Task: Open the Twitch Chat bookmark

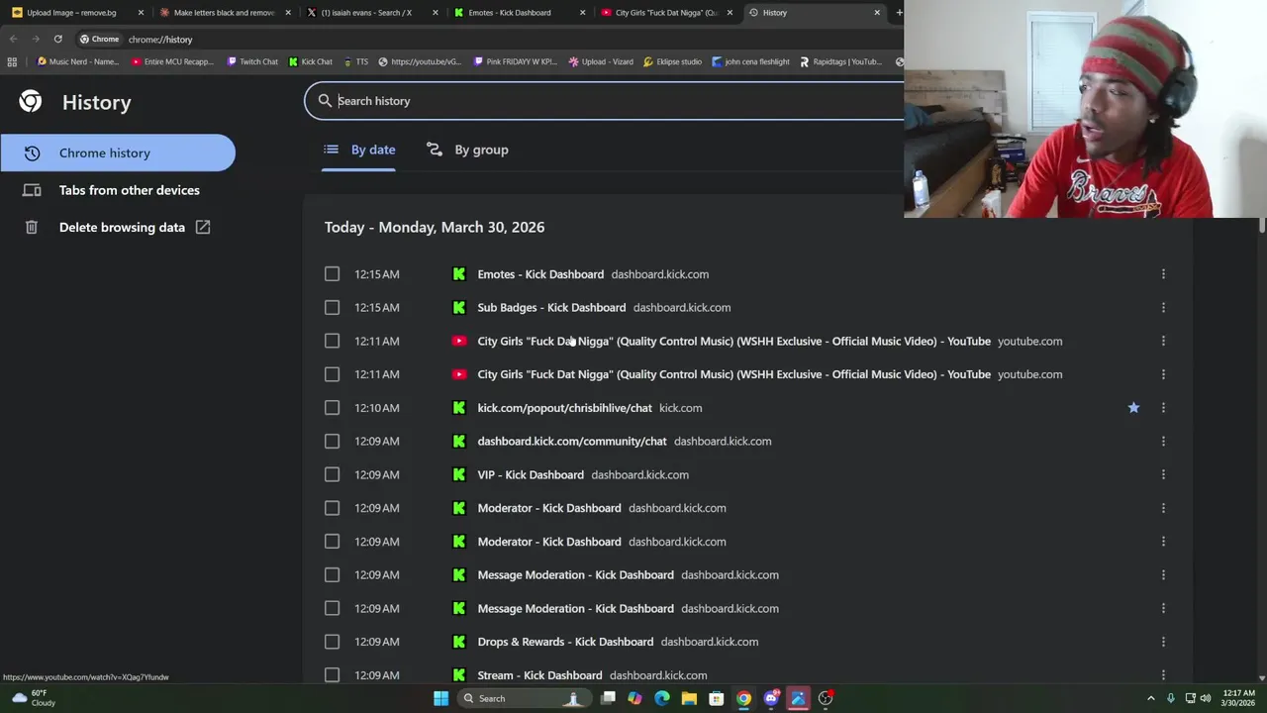Action: point(252,61)
